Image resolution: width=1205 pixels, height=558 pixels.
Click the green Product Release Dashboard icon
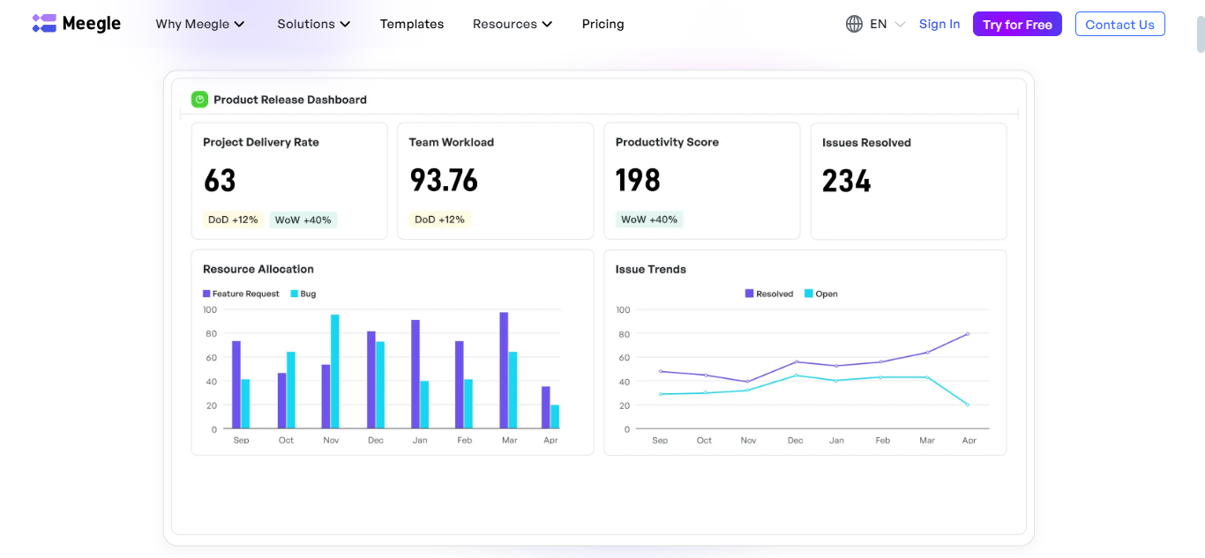(x=199, y=100)
